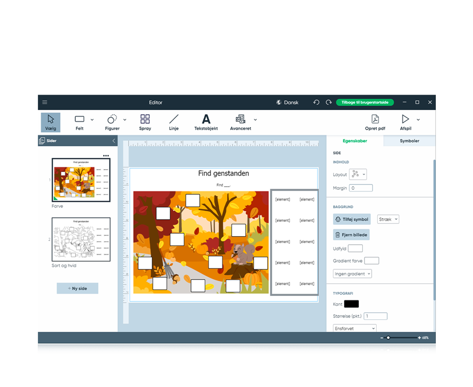This screenshot has height=387, width=473.
Task: Open the Stræk dropdown
Action: (388, 219)
